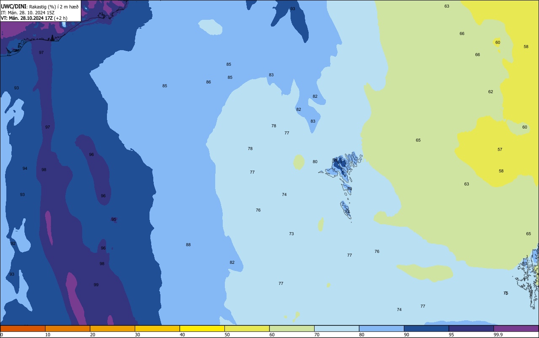This screenshot has height=338, width=539.
Task: Click the small green patch west of the islands
Action: [x=299, y=162]
